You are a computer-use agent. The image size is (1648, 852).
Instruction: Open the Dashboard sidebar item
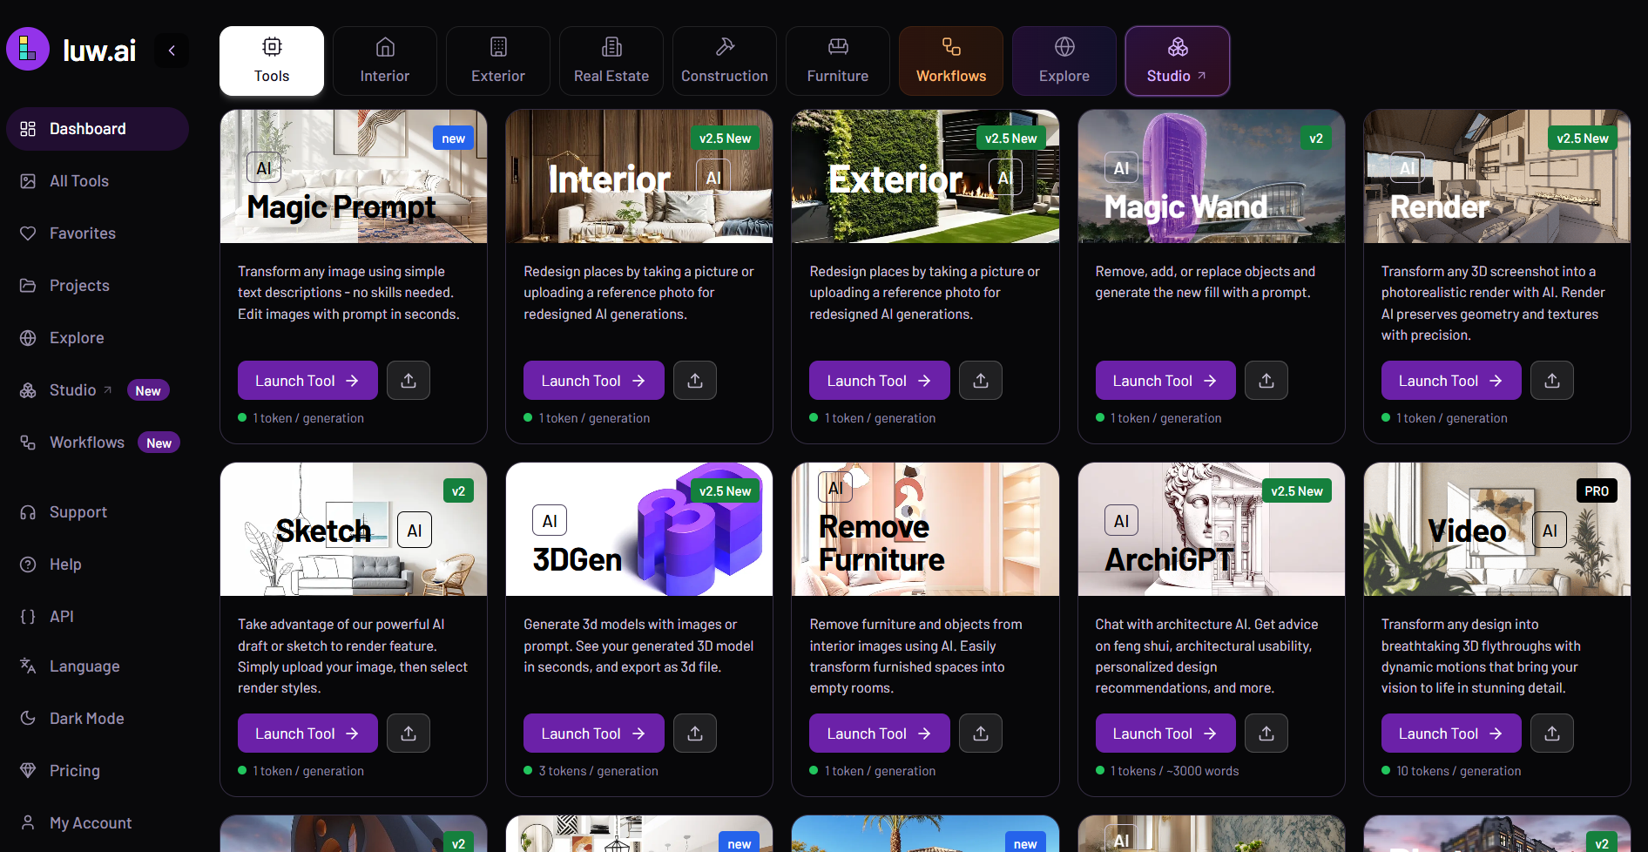click(98, 129)
